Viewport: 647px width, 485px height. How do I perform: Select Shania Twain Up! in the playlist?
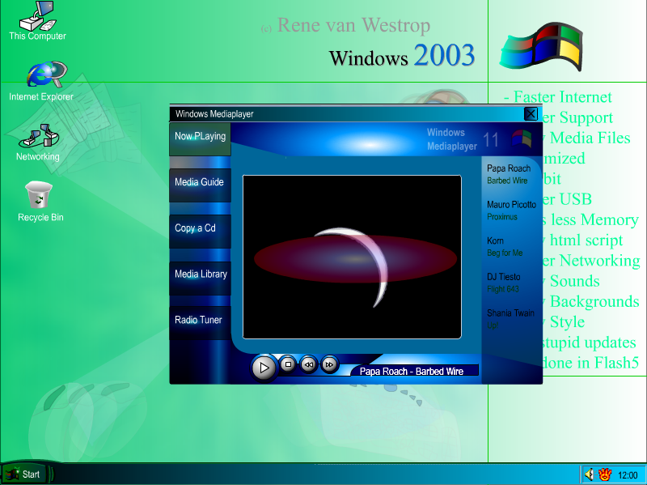click(510, 319)
